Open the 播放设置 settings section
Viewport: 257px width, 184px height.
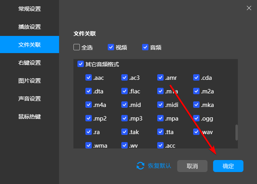click(30, 27)
